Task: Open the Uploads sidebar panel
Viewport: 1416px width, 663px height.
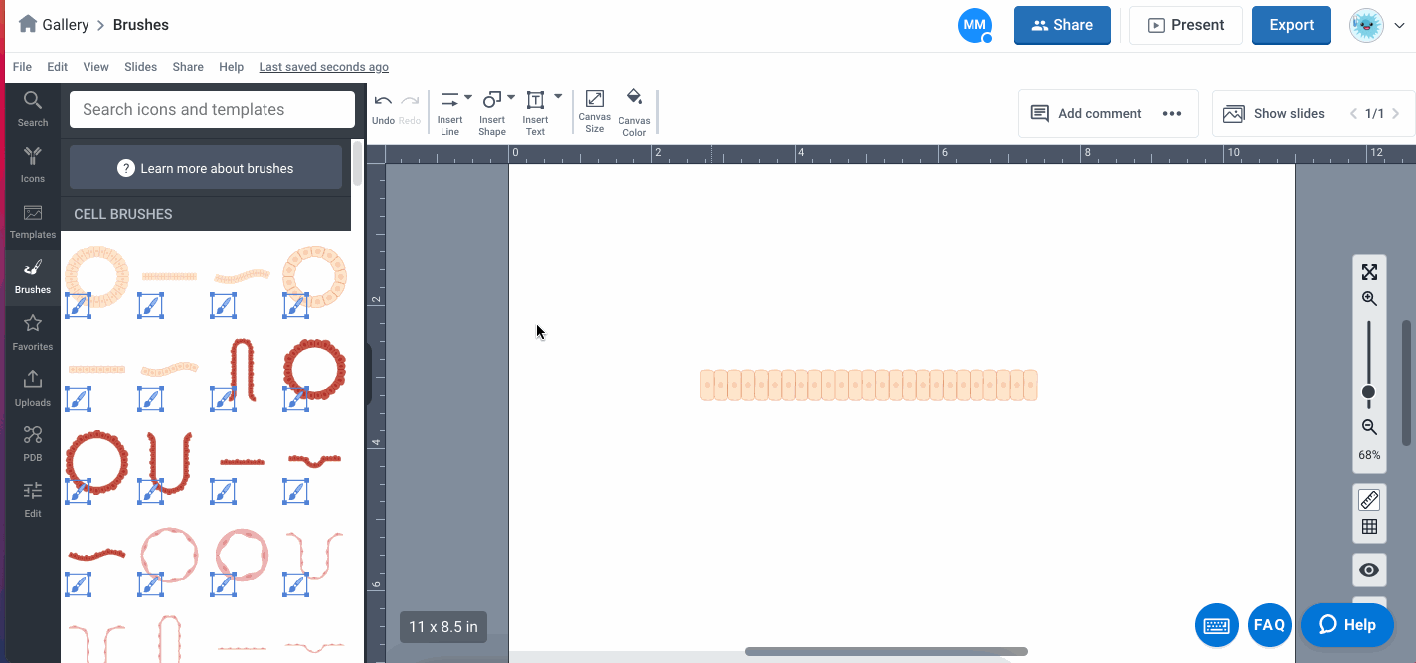Action: tap(33, 387)
